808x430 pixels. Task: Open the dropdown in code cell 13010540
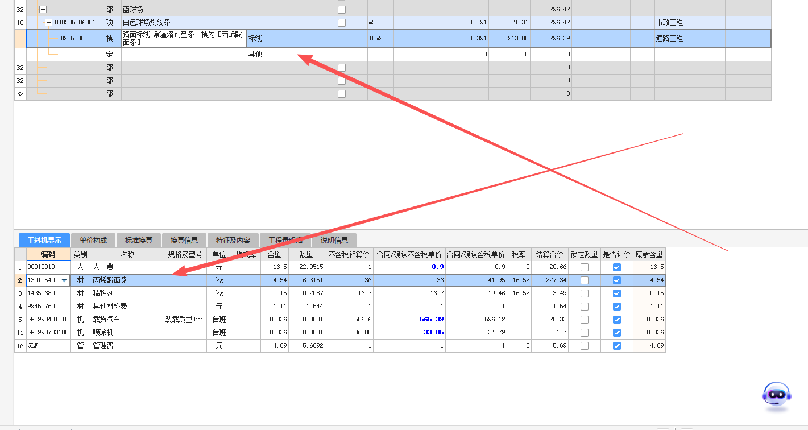(64, 280)
